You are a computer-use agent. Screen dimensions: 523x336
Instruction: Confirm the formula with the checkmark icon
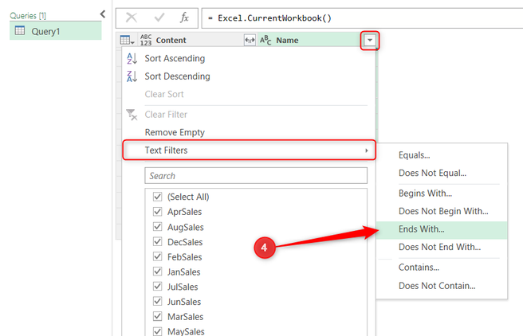159,18
